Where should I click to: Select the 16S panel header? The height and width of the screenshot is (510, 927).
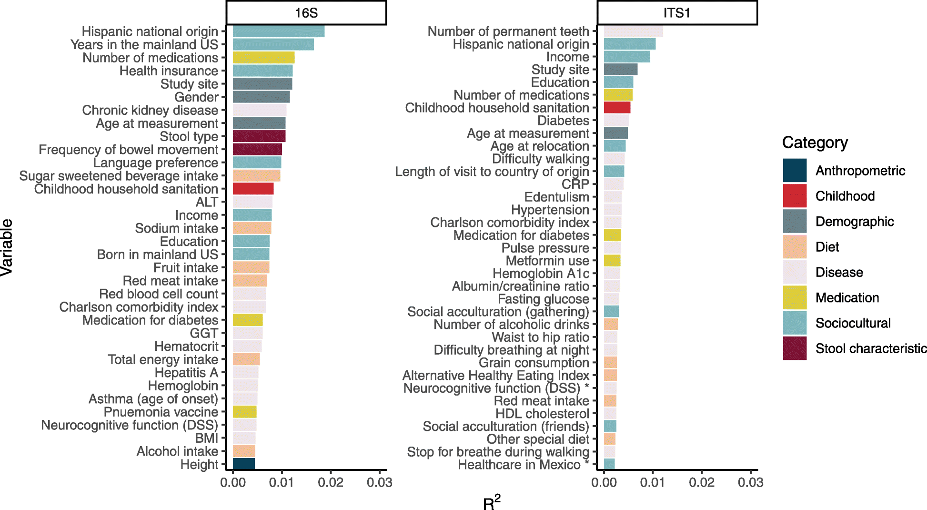click(x=306, y=13)
